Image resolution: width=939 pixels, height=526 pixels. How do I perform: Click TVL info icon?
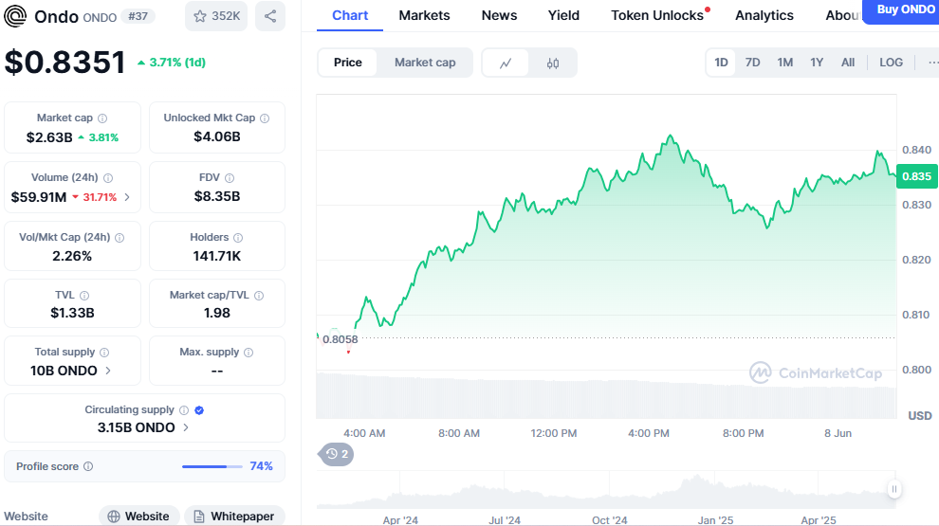coord(84,296)
